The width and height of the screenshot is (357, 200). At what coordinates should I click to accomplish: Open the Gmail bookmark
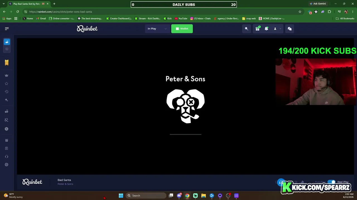(x=41, y=19)
